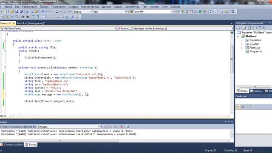
Task: Click the Copy icon in toolbar
Action: [32, 11]
